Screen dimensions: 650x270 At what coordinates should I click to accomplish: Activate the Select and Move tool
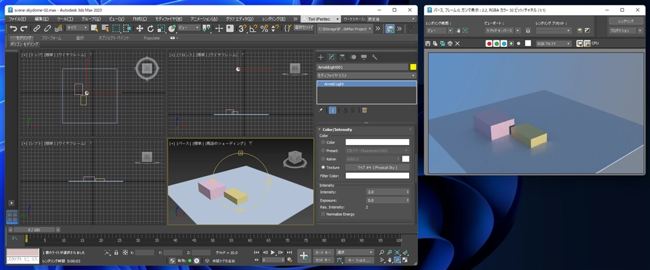[x=140, y=28]
